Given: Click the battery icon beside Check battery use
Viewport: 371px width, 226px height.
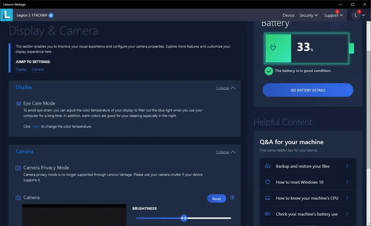Looking at the screenshot, I should (x=267, y=214).
